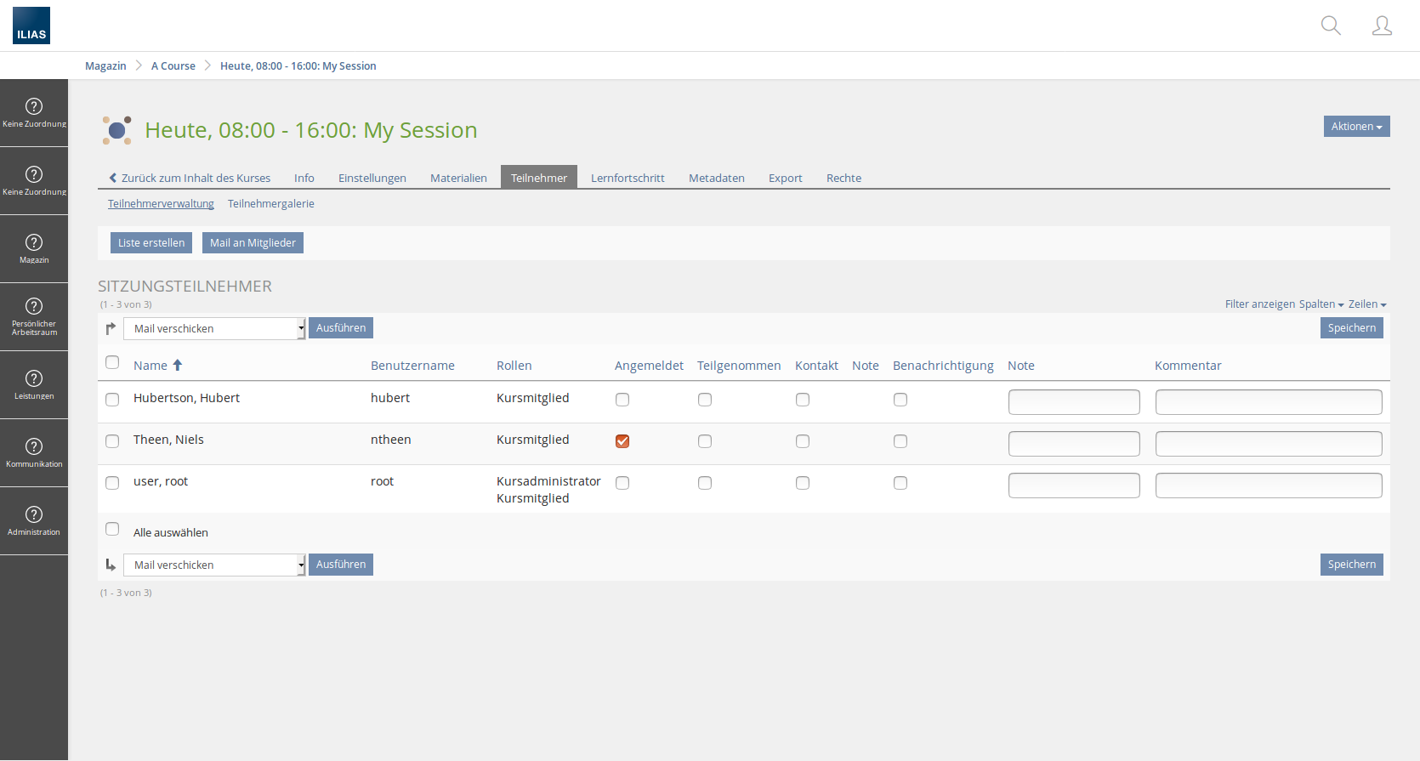Open Administration sidebar item
Screen dimensions: 1420x761
tap(34, 520)
